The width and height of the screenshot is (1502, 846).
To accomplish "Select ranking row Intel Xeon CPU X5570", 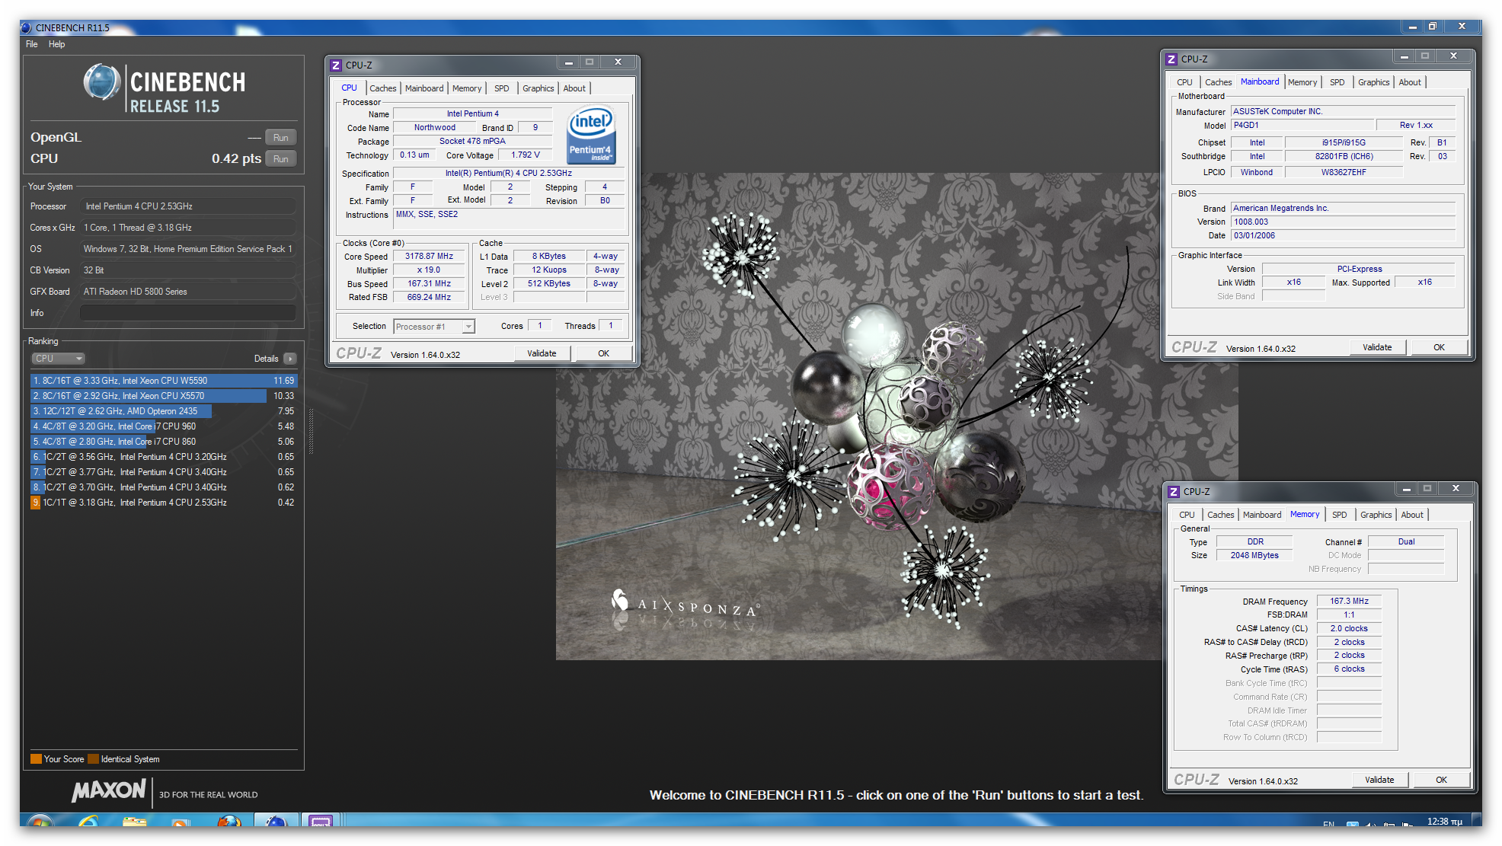I will 164,396.
